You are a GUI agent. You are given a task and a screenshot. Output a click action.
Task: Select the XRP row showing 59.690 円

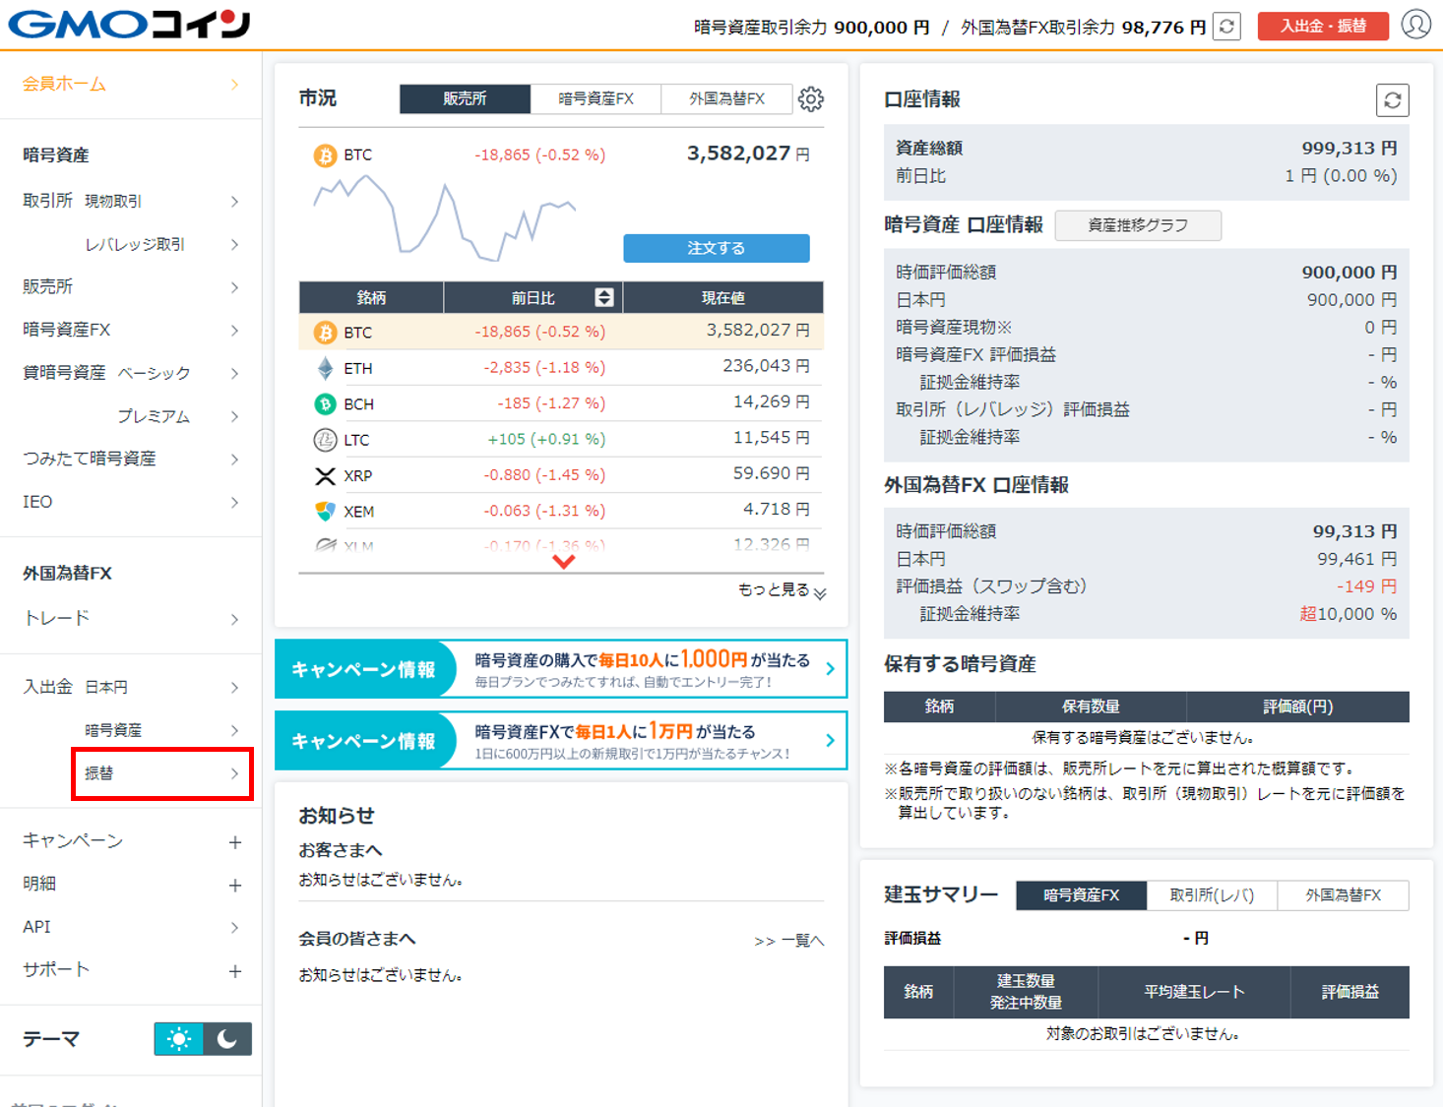click(561, 474)
